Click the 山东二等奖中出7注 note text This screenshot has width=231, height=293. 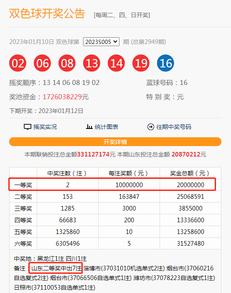tap(56, 268)
